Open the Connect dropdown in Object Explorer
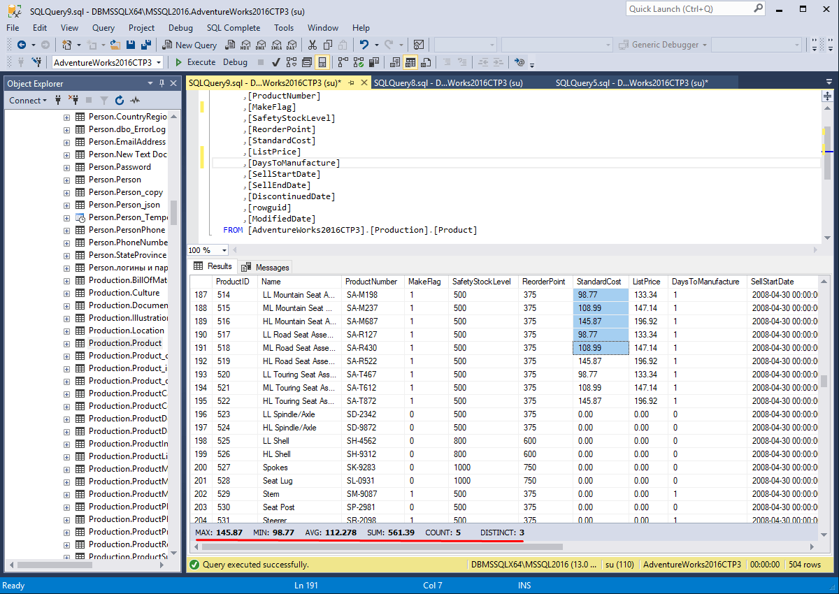This screenshot has width=839, height=594. 28,101
